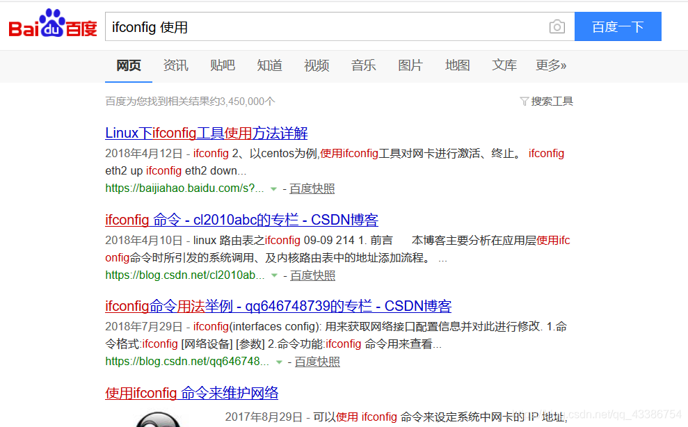The width and height of the screenshot is (688, 427).
Task: Expand dropdown arrow beside baijiahao.baidu.com URL
Action: coord(274,189)
